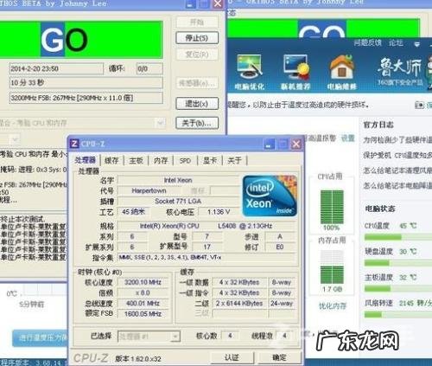
Task: Click the 退出(x) button in ORTHOS
Action: tap(197, 103)
